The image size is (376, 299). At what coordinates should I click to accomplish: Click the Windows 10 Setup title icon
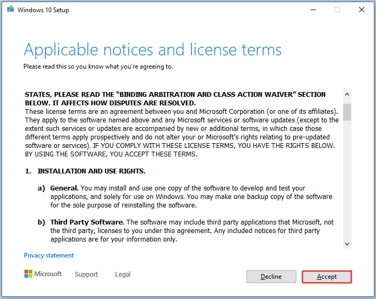click(x=10, y=10)
